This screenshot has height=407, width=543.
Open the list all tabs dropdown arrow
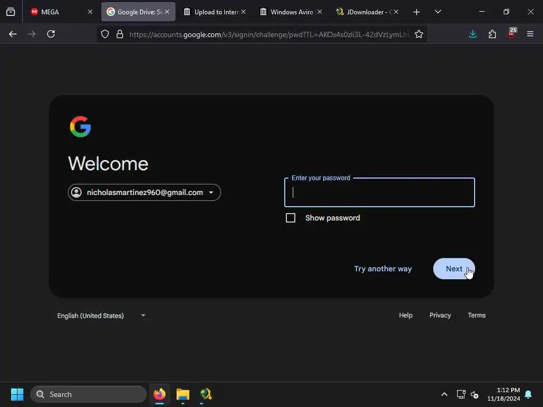437,12
